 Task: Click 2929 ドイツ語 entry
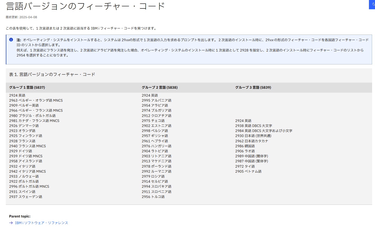[21, 151]
